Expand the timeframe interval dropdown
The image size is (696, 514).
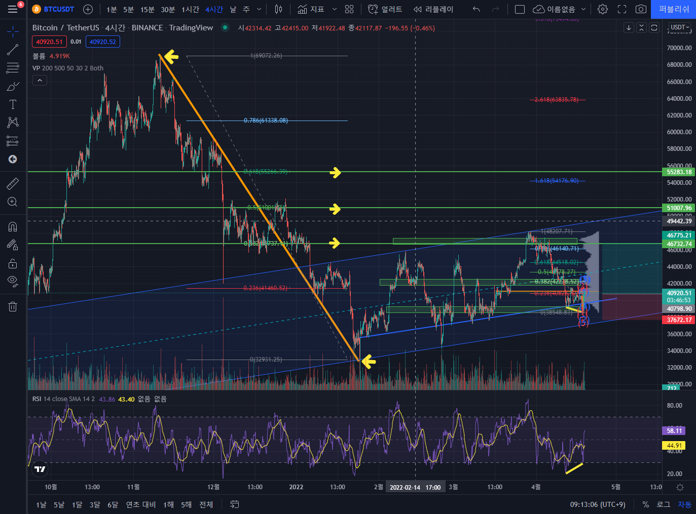pos(259,9)
